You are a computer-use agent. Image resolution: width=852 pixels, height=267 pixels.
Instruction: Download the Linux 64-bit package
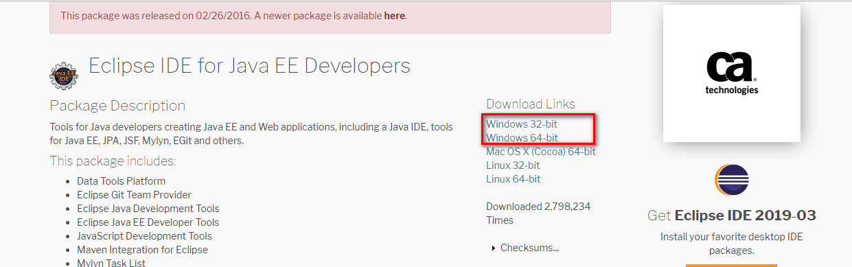[x=513, y=179]
